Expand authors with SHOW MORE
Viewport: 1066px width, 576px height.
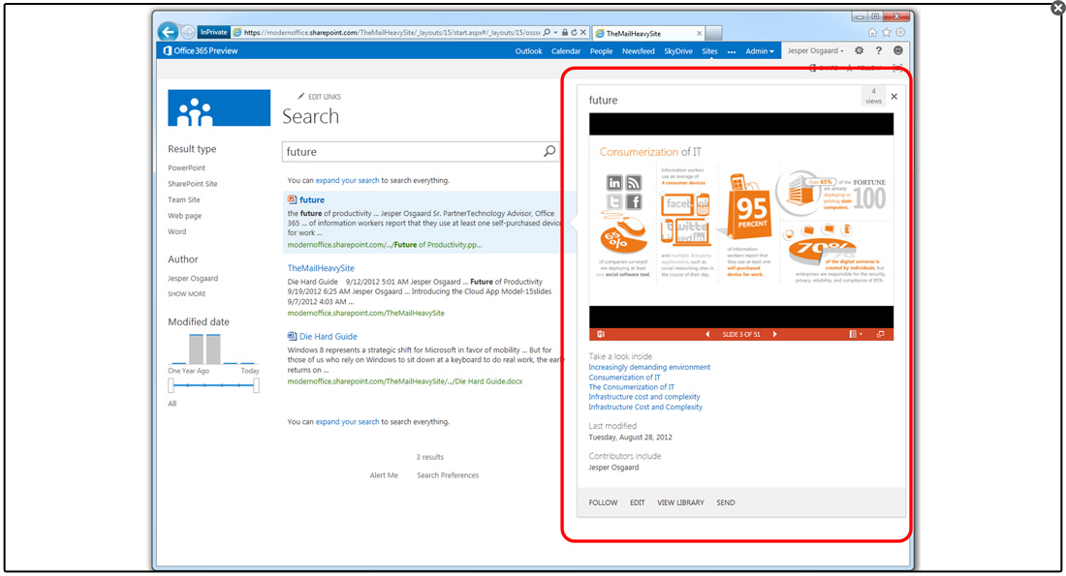[187, 294]
